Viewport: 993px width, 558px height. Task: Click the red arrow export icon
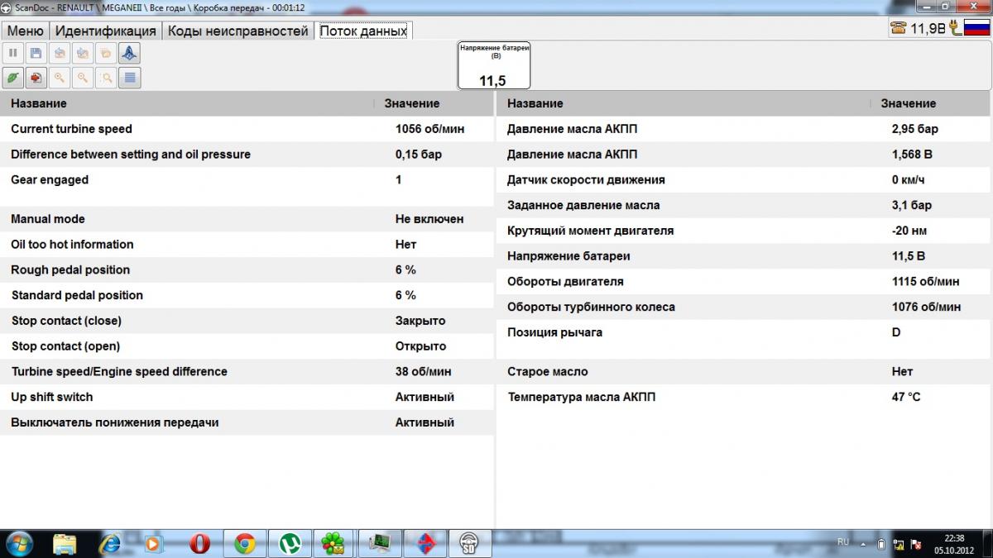(36, 78)
